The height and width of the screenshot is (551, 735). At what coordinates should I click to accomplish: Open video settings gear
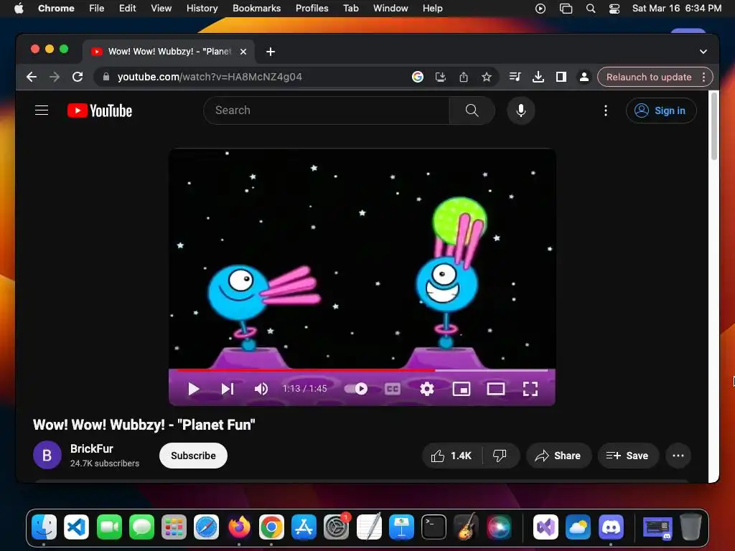426,389
